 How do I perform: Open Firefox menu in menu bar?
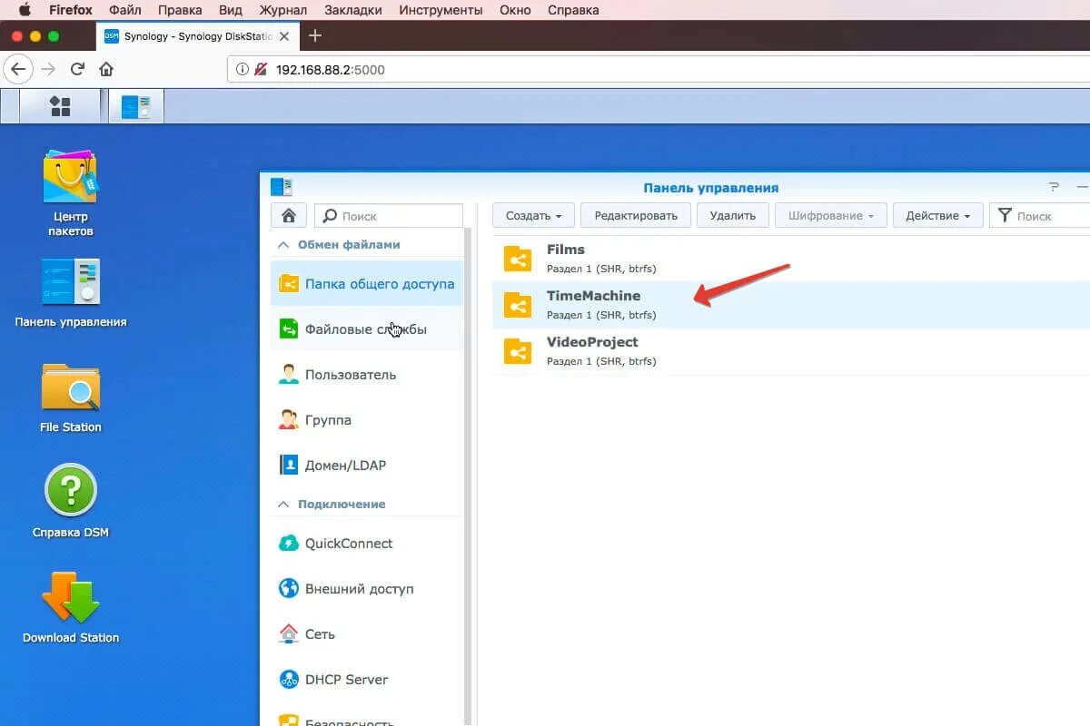point(73,10)
